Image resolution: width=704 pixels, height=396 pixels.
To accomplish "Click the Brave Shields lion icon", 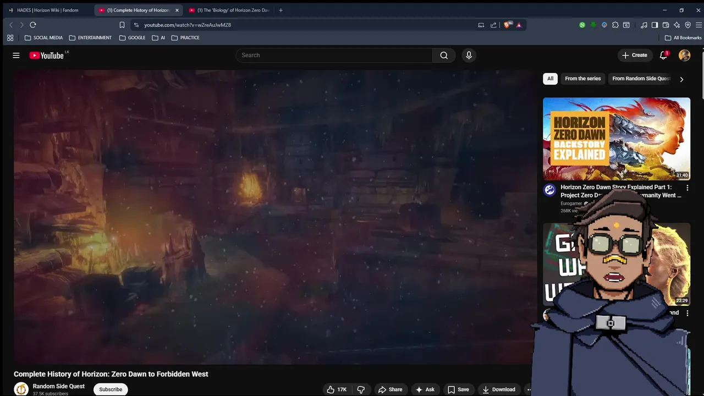I will [x=508, y=25].
